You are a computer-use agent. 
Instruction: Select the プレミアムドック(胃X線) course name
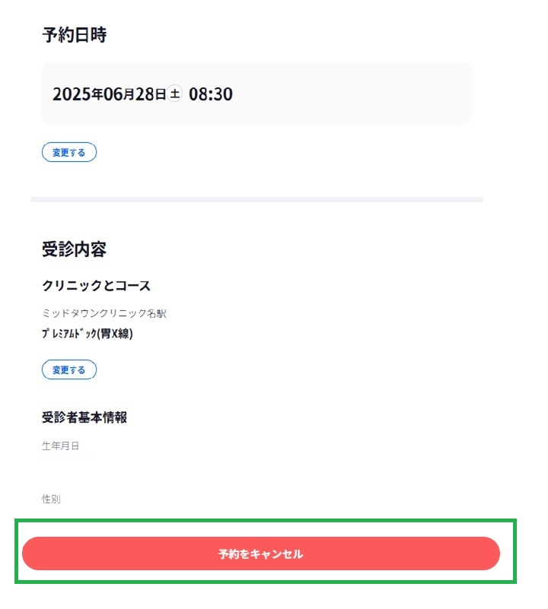coord(88,333)
